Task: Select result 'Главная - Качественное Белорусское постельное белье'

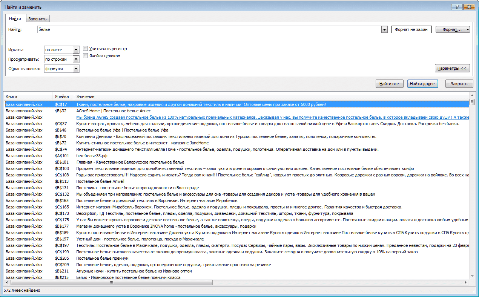Action: tap(236, 162)
